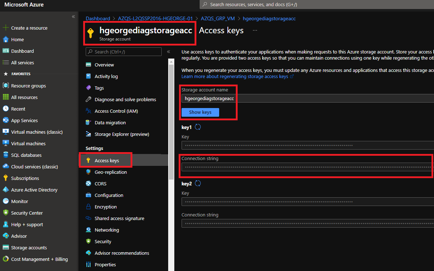Image resolution: width=434 pixels, height=271 pixels.
Task: Select Overview in the resource menu
Action: (x=104, y=65)
